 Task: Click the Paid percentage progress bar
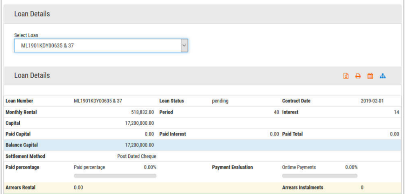[115, 176]
